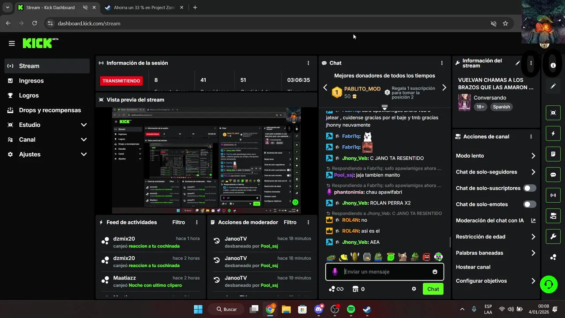This screenshot has height=318, width=565.
Task: Open the emoji picker smiley icon
Action: point(435,272)
